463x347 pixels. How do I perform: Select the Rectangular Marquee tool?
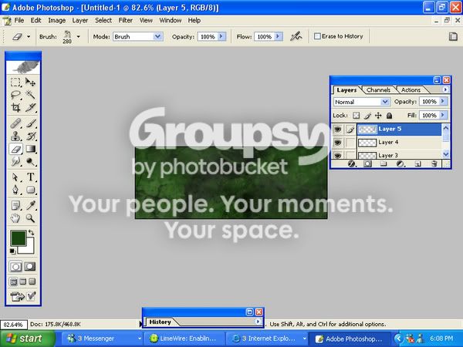pyautogui.click(x=15, y=82)
